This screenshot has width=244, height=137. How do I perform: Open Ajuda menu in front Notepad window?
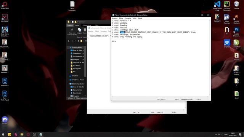tap(140, 18)
